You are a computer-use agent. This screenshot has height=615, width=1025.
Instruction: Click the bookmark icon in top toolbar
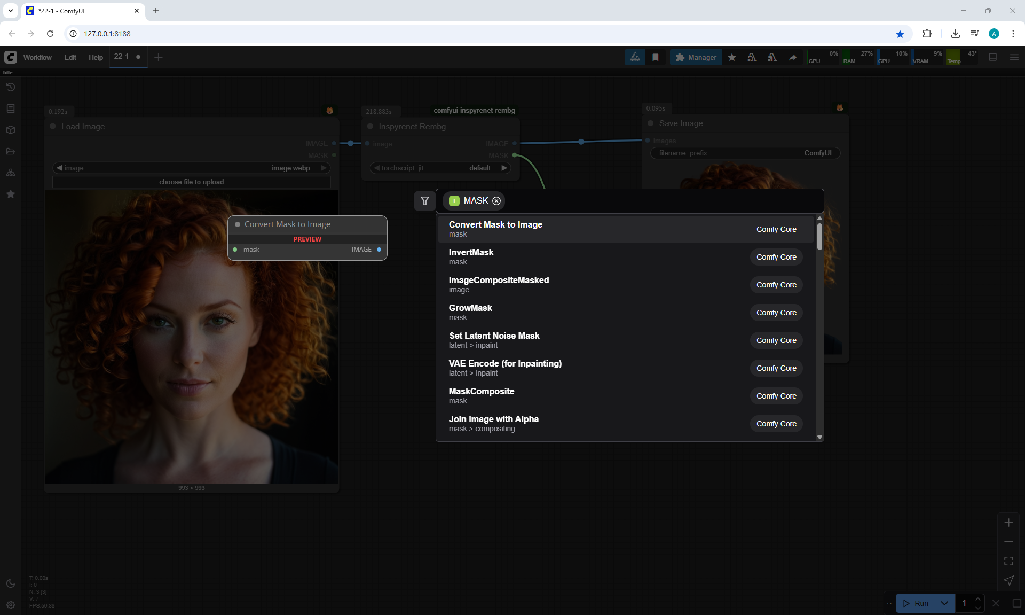[656, 57]
